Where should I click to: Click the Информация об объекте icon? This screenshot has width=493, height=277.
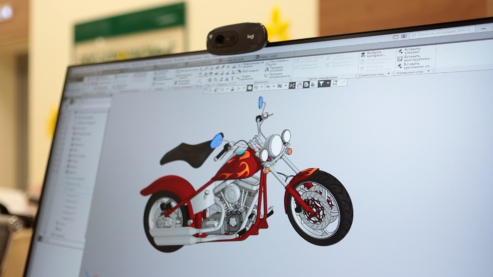239,64
